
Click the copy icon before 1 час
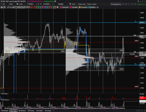[18, 4]
